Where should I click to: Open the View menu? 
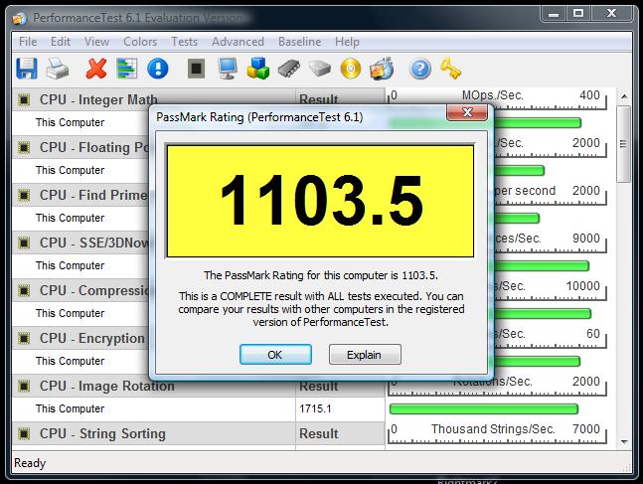coord(96,42)
